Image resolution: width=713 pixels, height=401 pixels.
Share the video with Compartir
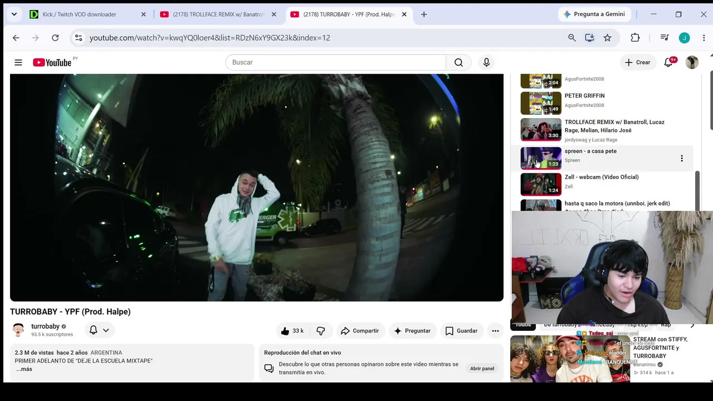tap(360, 331)
